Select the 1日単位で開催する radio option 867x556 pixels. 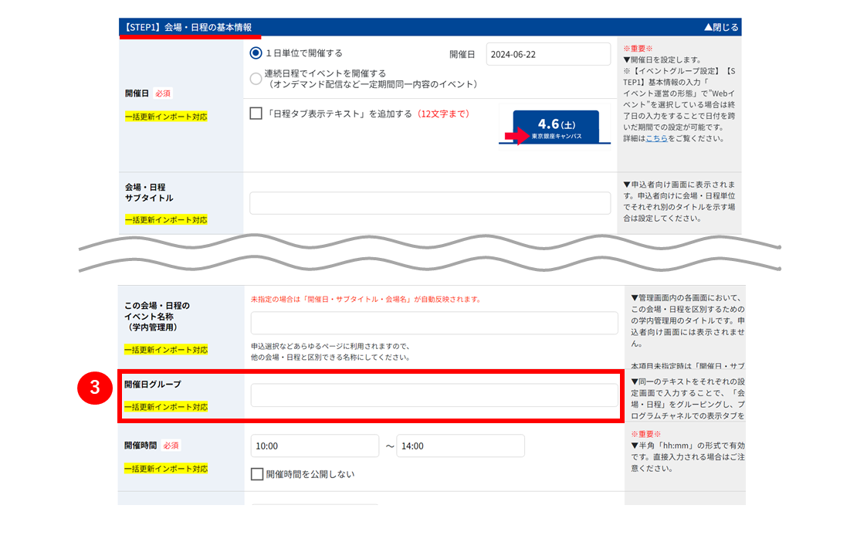click(256, 53)
